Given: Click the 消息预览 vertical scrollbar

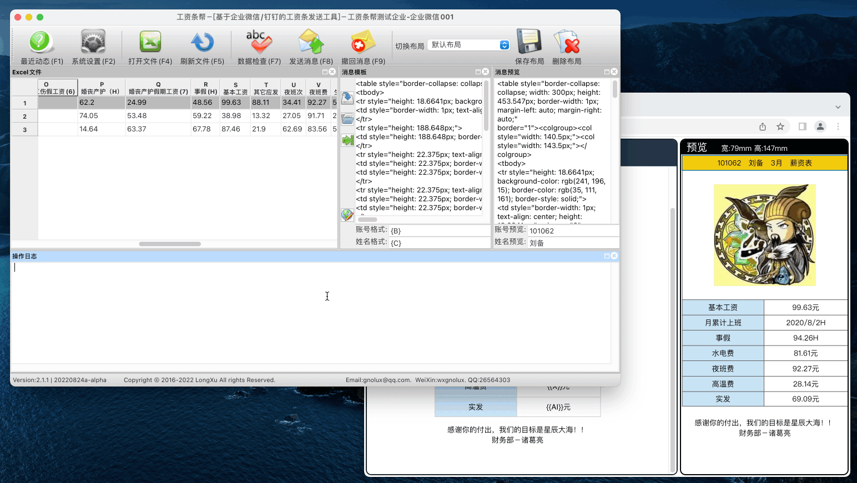Looking at the screenshot, I should [x=615, y=89].
